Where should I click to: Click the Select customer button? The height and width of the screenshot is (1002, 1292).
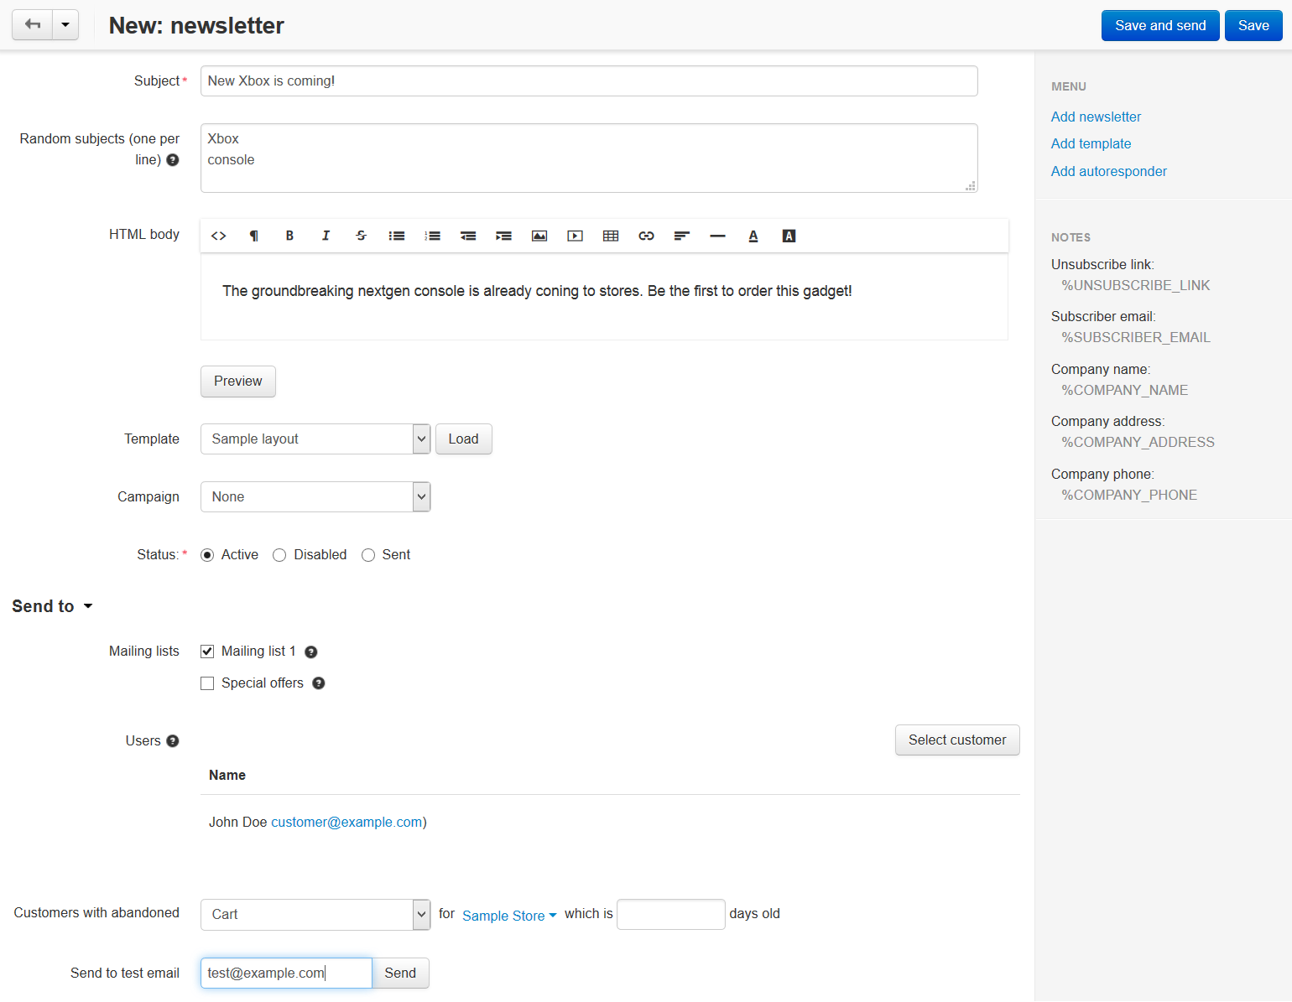pos(957,740)
